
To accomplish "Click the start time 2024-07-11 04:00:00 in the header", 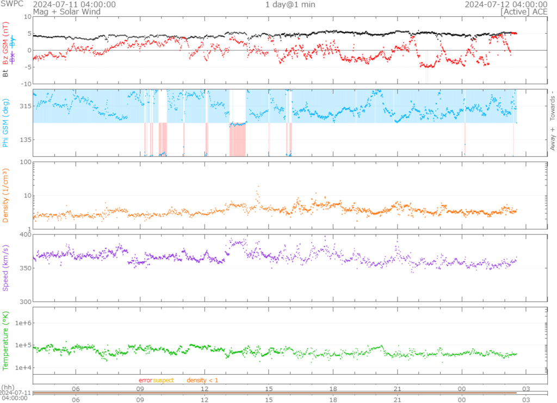I will click(x=74, y=4).
